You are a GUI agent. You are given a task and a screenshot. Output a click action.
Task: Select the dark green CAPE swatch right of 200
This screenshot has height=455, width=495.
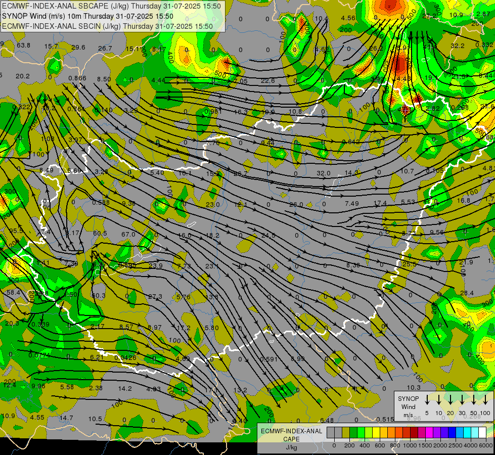(353, 432)
